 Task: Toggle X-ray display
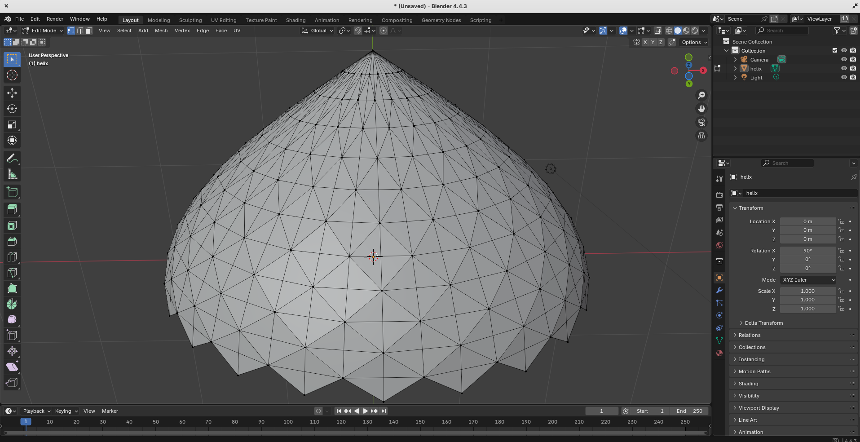point(658,31)
